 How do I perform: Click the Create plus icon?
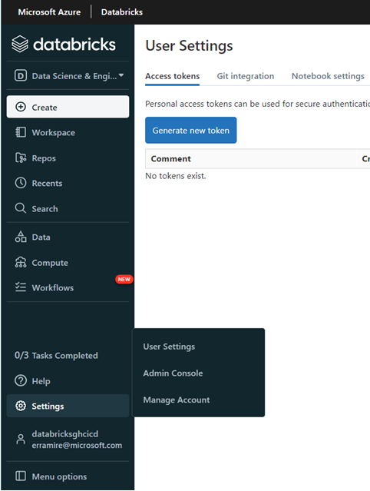(21, 107)
